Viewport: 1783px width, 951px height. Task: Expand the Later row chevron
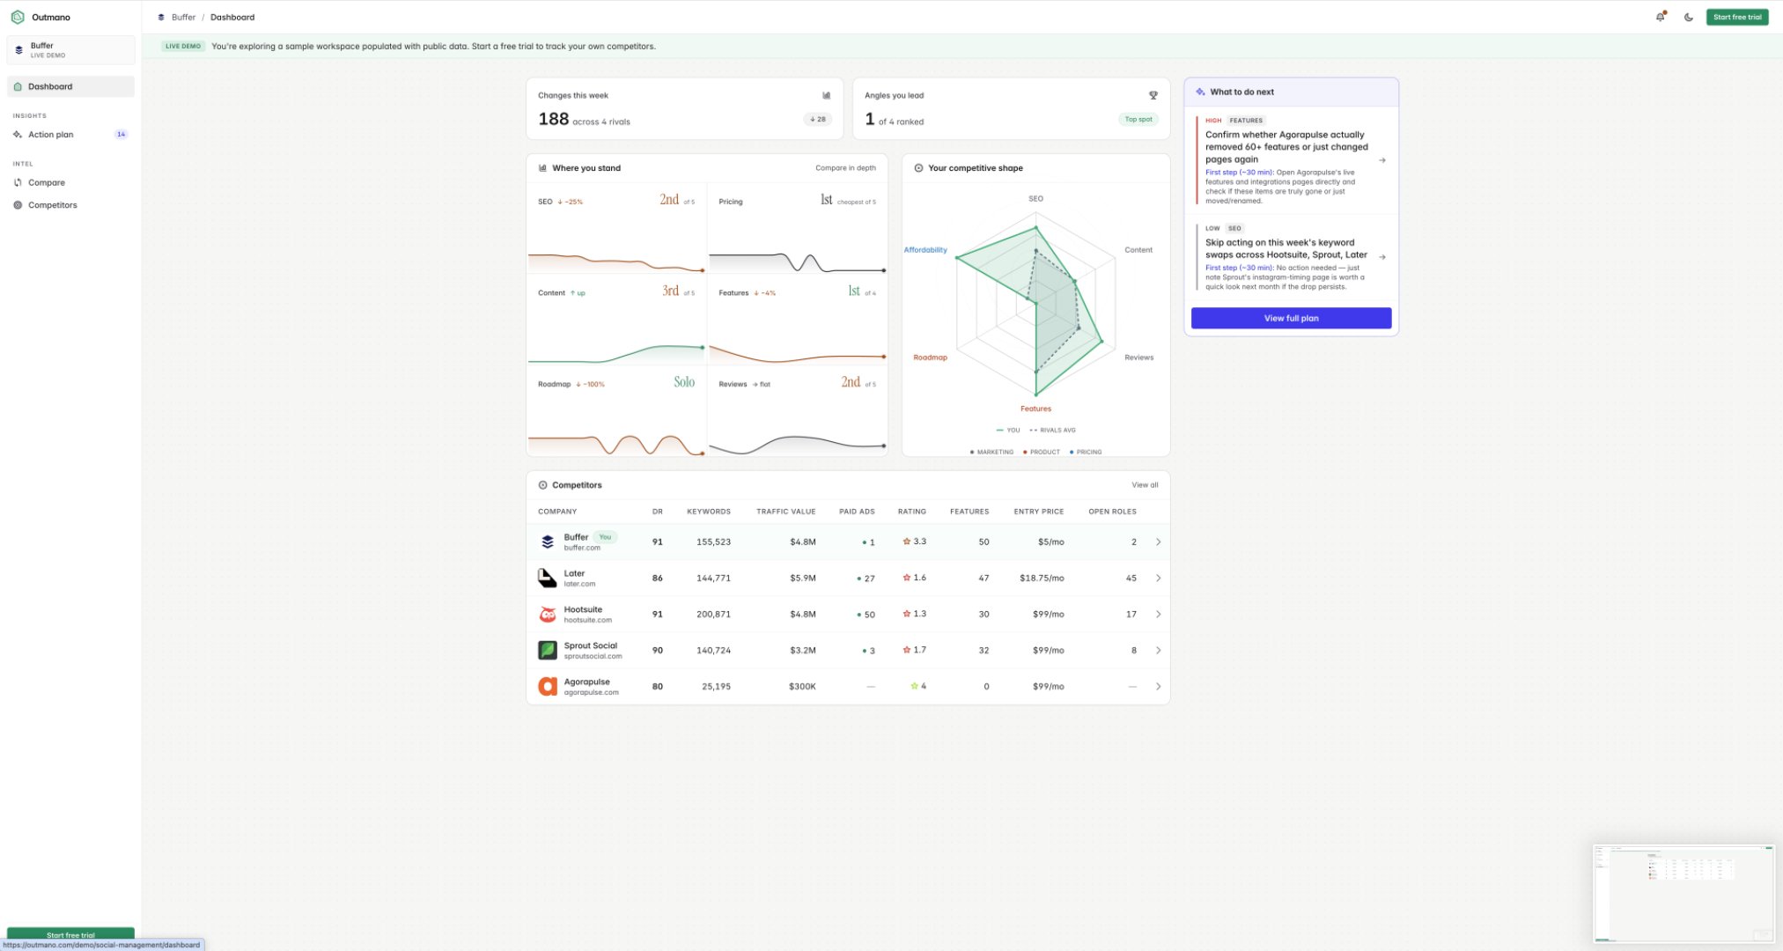[x=1158, y=578]
